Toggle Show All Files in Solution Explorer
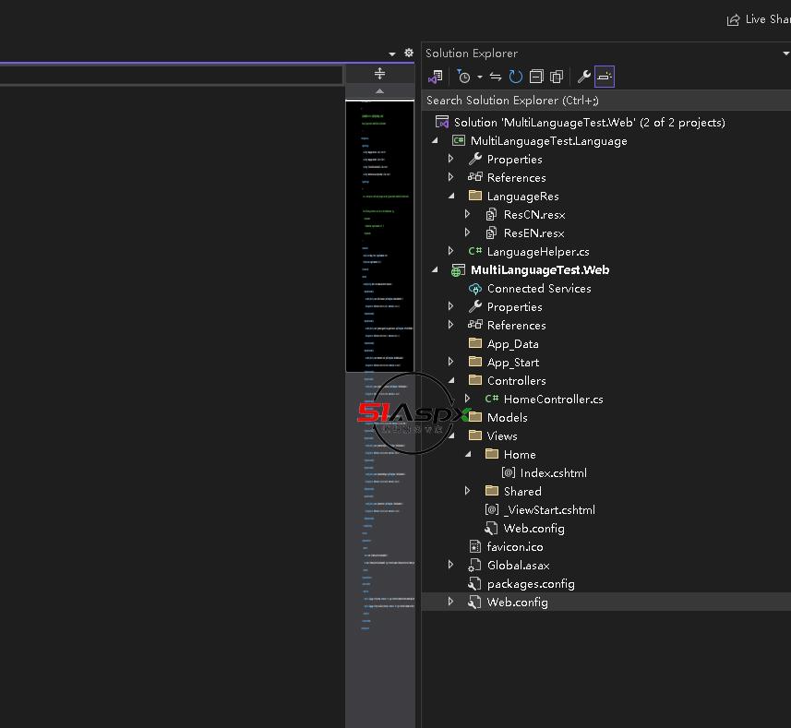The height and width of the screenshot is (728, 791). [x=557, y=77]
